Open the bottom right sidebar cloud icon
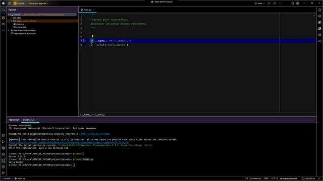 pyautogui.click(x=319, y=41)
